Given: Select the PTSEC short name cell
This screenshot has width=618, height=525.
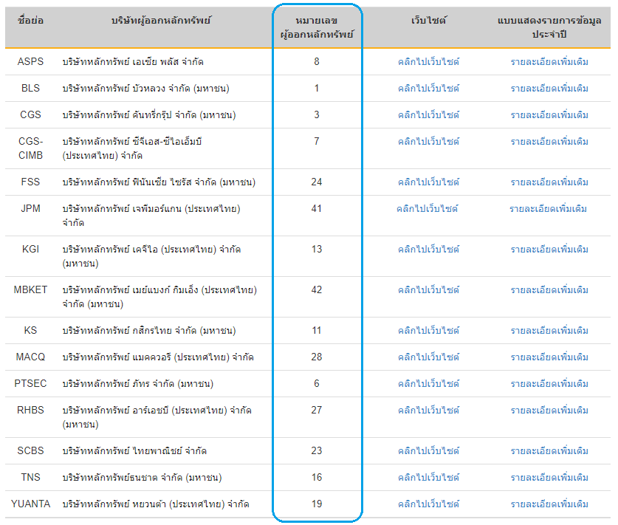Looking at the screenshot, I should 30,383.
